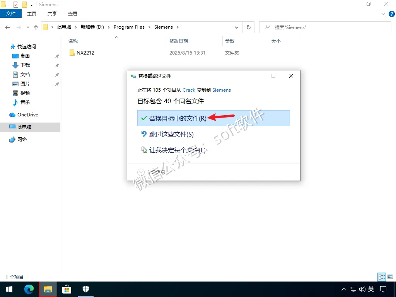Refresh the current folder view
This screenshot has width=396, height=297.
(249, 27)
